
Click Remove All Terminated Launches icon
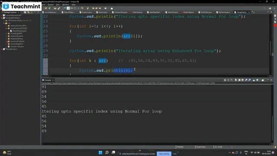pos(232,80)
